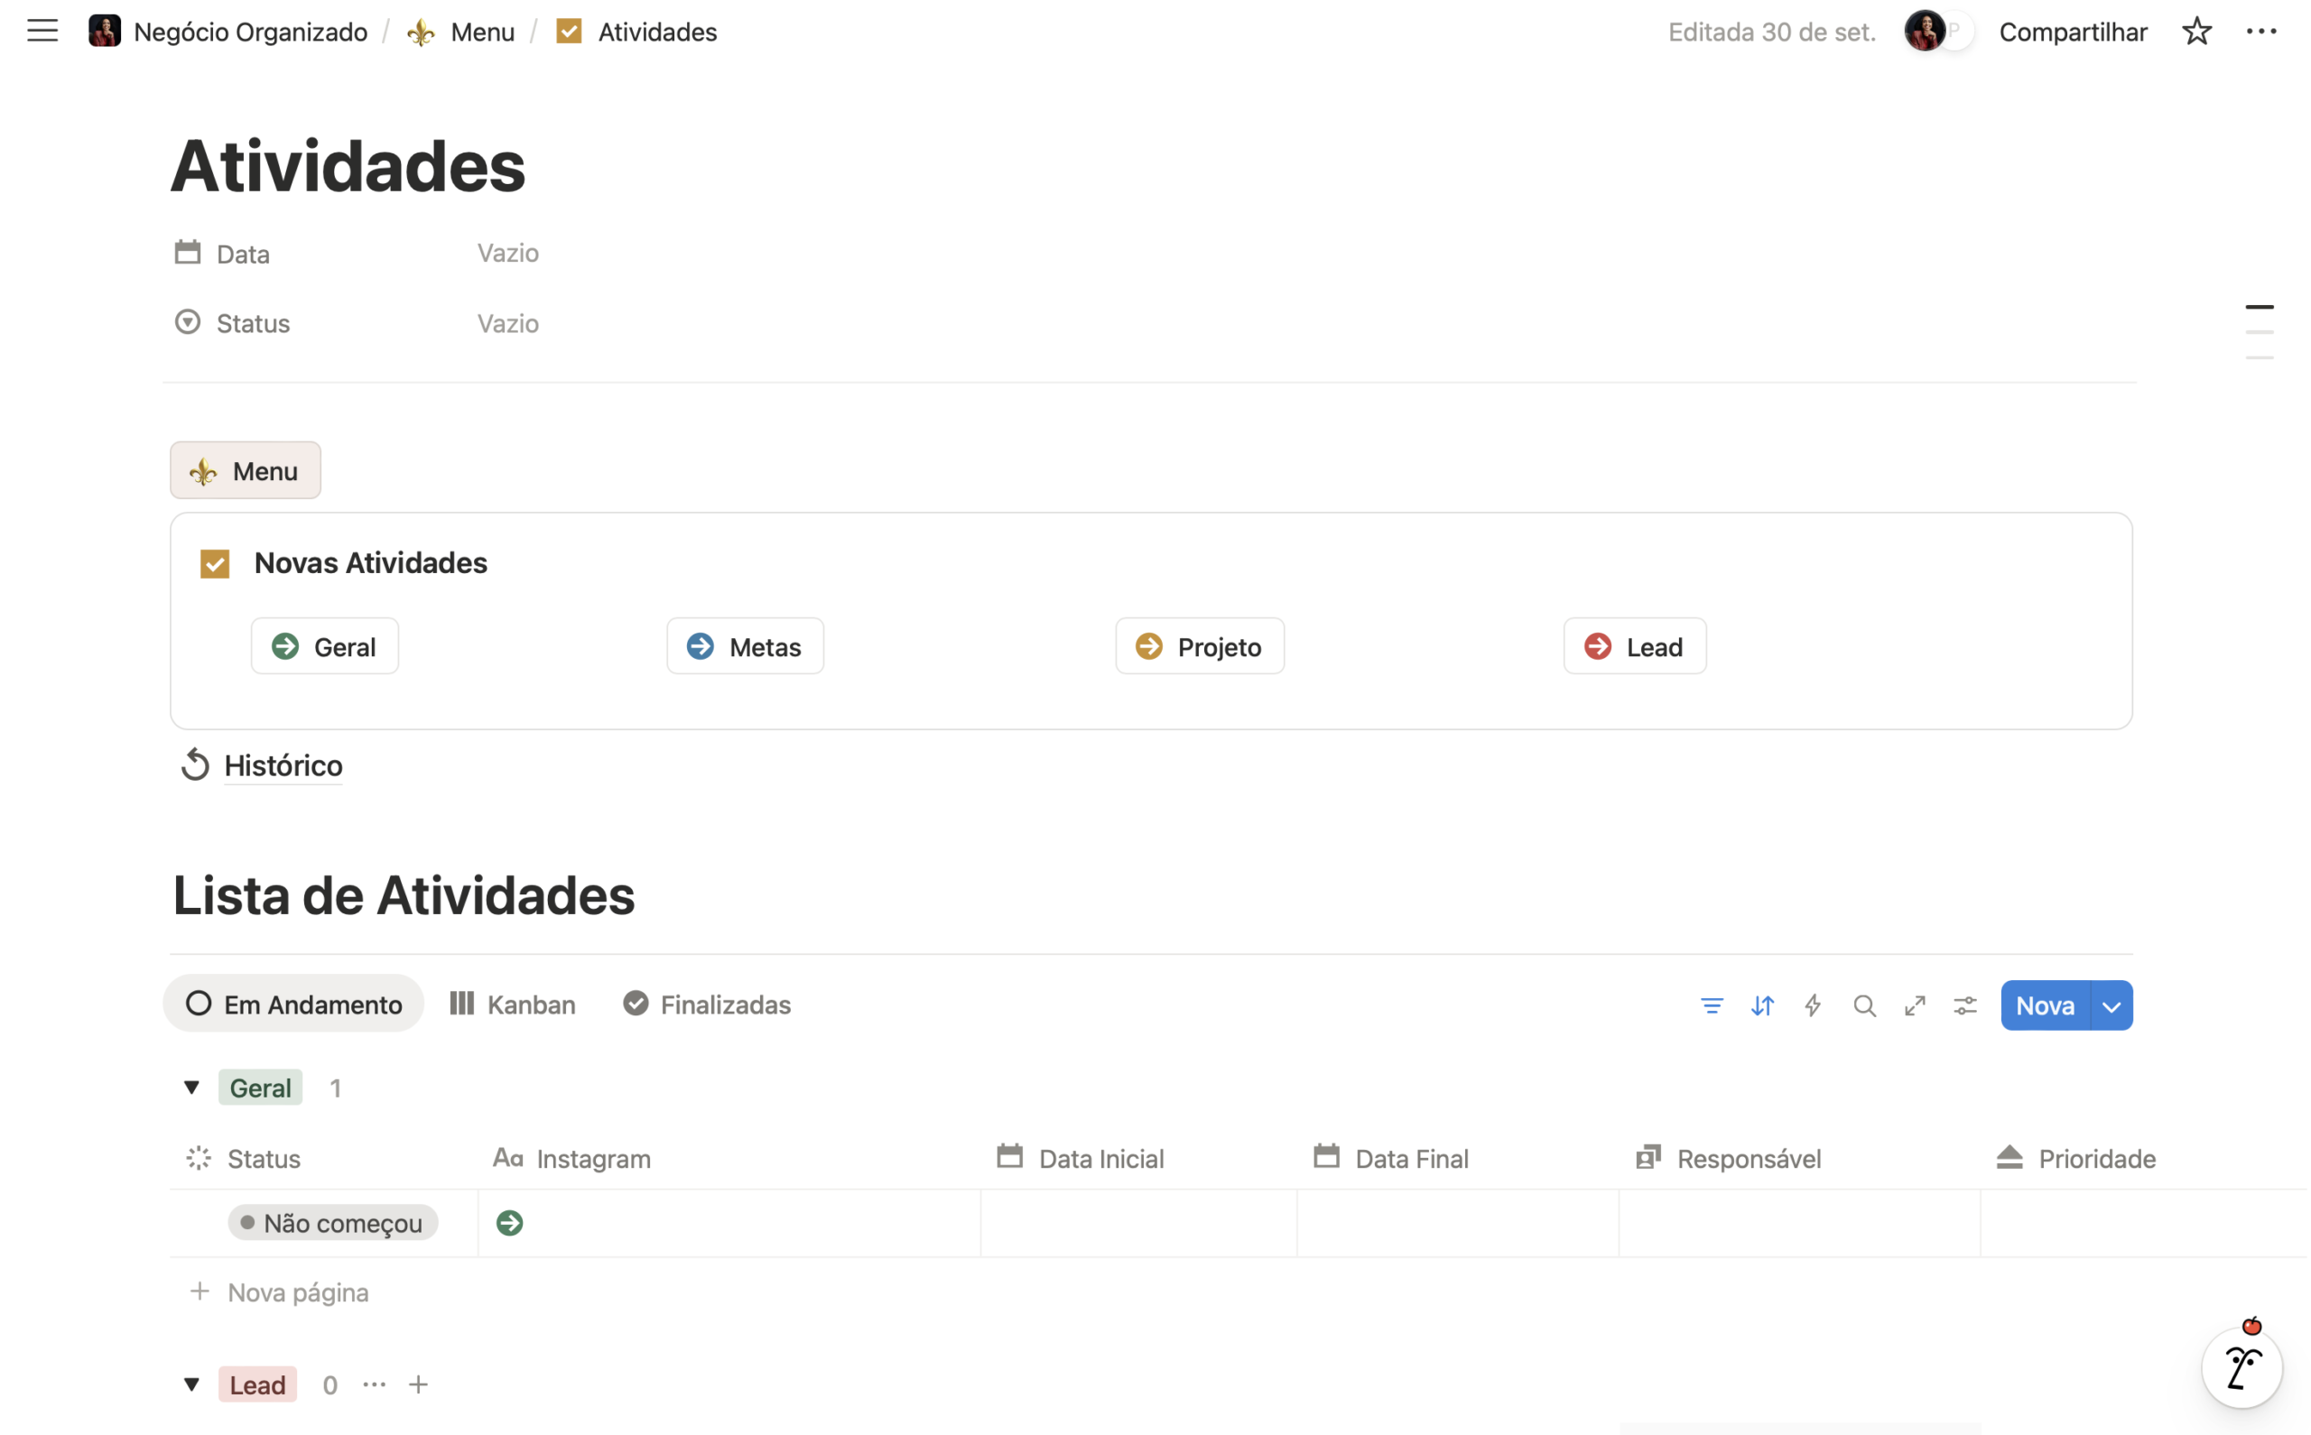Switch to the Kanban view tab

pyautogui.click(x=514, y=1004)
